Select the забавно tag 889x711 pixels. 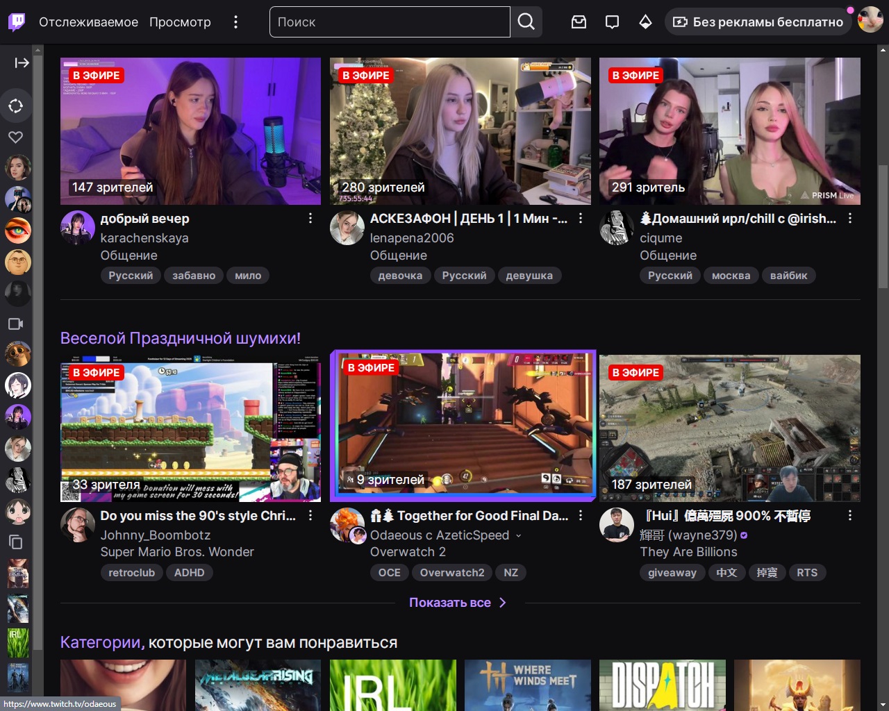click(x=194, y=276)
